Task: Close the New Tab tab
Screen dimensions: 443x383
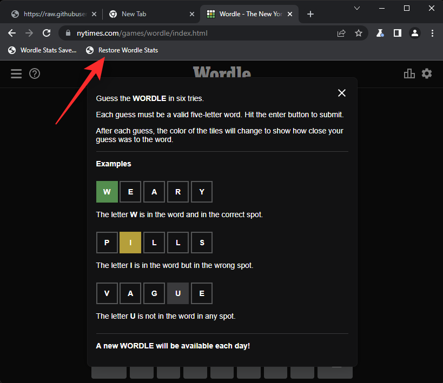Action: pos(192,14)
